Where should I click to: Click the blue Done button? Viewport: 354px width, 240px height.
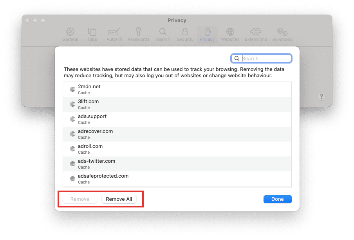[278, 199]
